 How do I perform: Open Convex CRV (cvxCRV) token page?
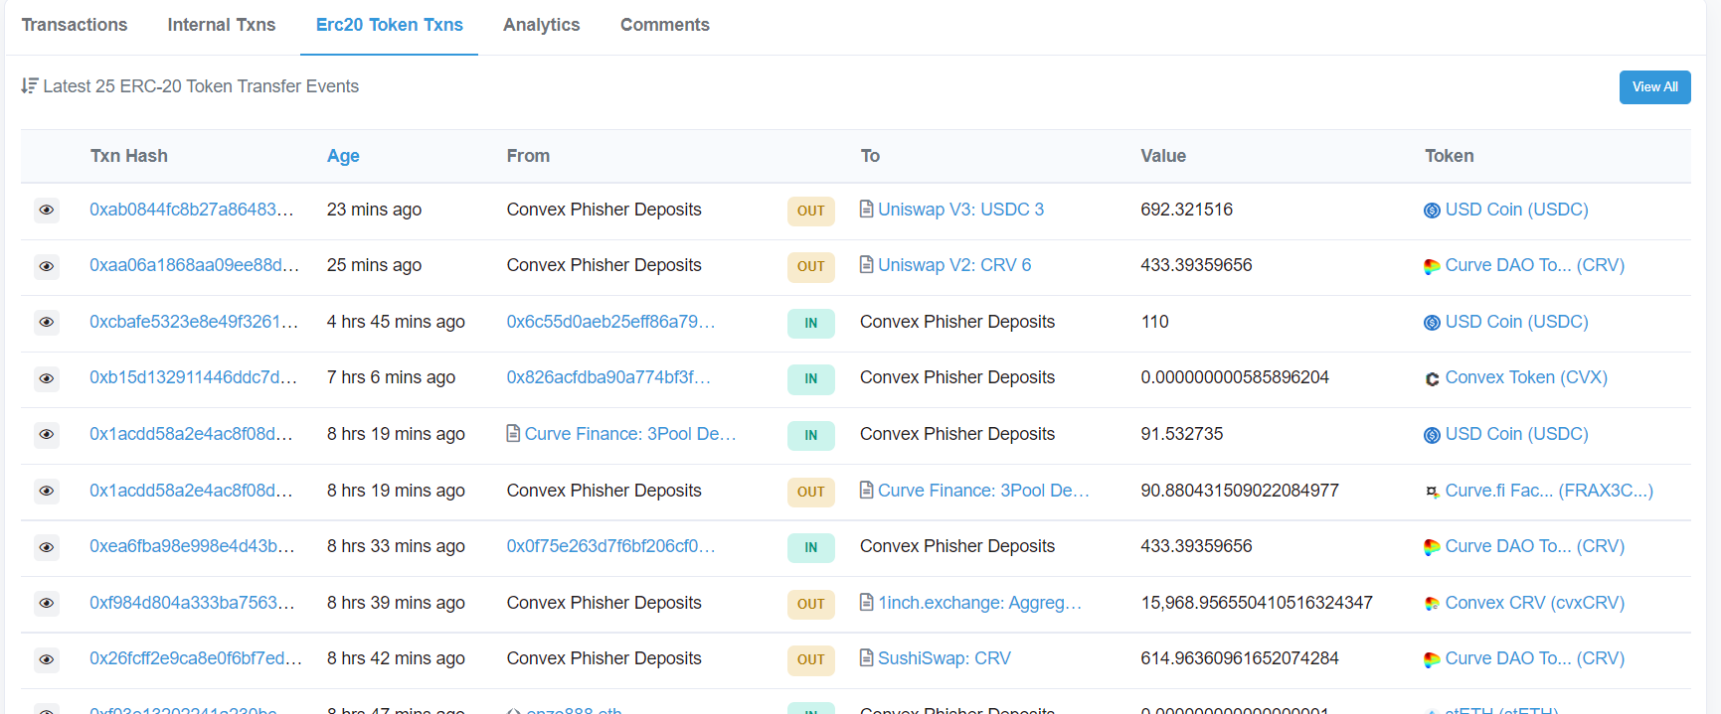(1534, 603)
